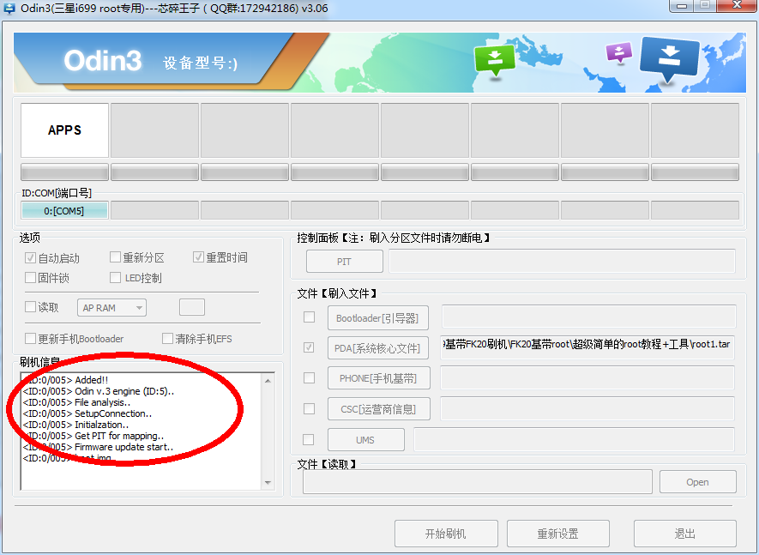Image resolution: width=759 pixels, height=555 pixels.
Task: Click the "选项" group label
Action: pos(29,238)
